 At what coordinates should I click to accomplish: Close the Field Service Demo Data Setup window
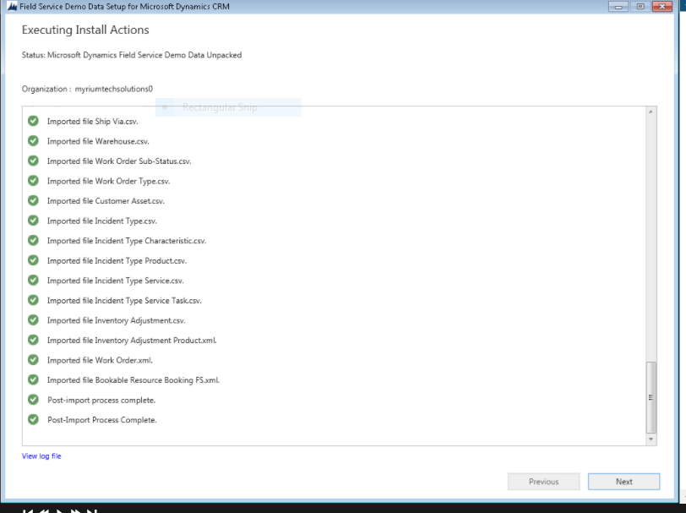tap(662, 7)
